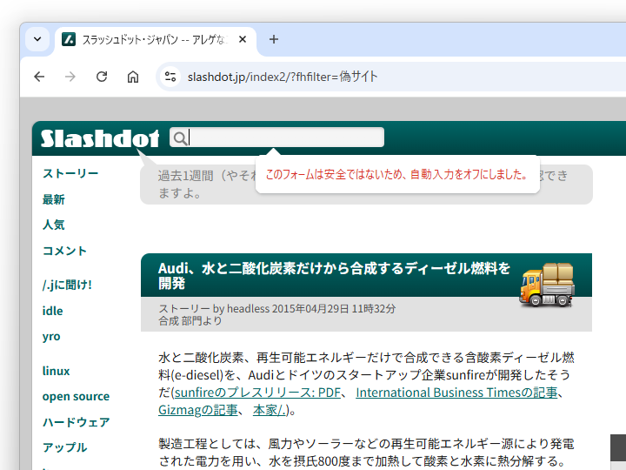Click the Audi e-diesel article headline
This screenshot has width=626, height=470.
pos(334,275)
